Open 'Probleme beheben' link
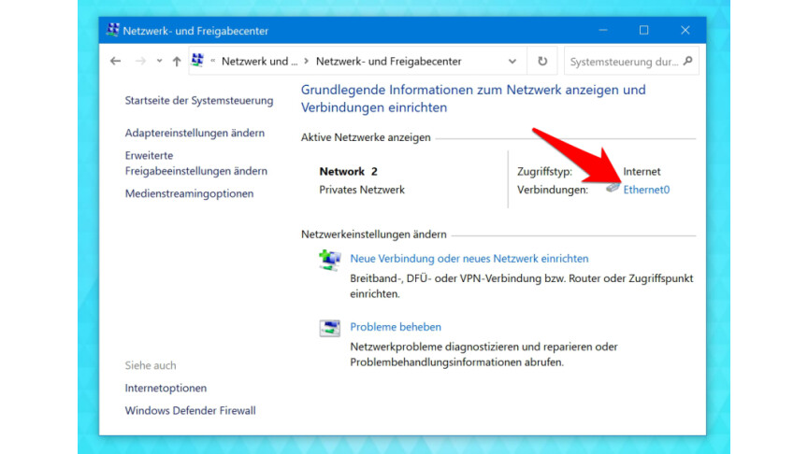 pyautogui.click(x=396, y=327)
